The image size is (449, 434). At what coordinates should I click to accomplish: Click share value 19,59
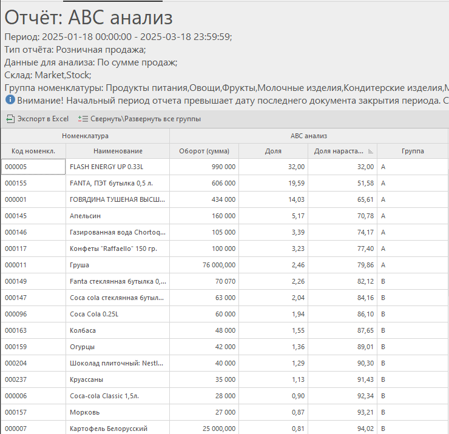pyautogui.click(x=273, y=183)
